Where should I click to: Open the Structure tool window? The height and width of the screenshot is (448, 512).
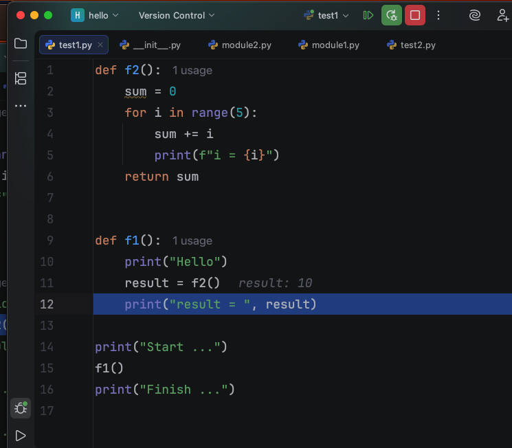click(x=21, y=78)
